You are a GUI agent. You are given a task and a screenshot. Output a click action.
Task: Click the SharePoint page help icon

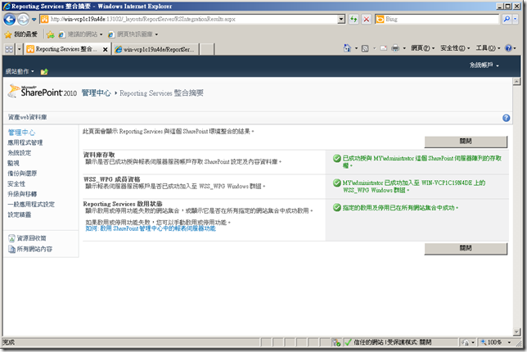pos(507,118)
